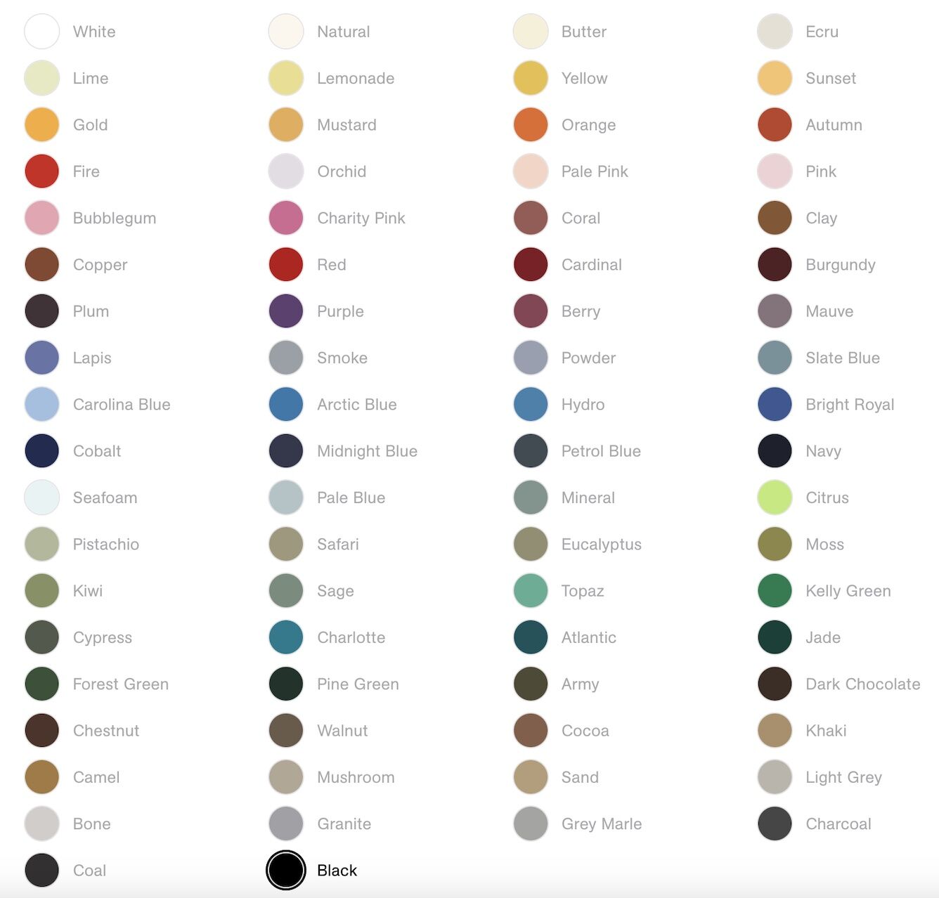Choose the Citrus color circle
Viewport: 939px width, 898px height.
[x=775, y=497]
